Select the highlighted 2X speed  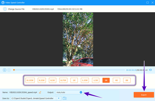coord(106,80)
